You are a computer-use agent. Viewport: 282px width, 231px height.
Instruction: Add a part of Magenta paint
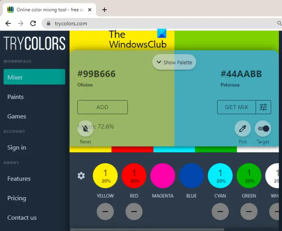coord(163,176)
